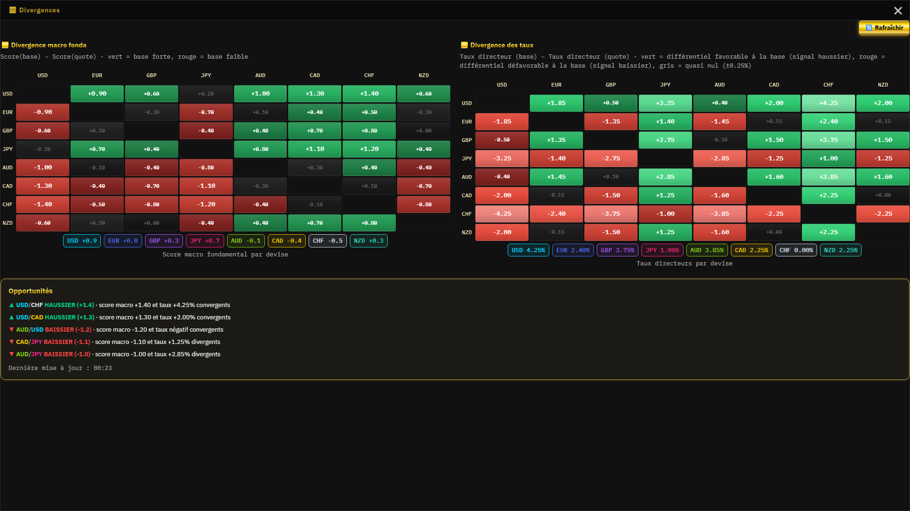Viewport: 910px width, 511px height.
Task: Select the -2.40 rates cell for CHF/EUR
Action: (x=556, y=214)
